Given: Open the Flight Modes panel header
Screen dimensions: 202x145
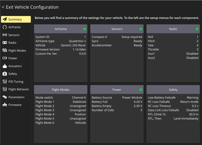Looking at the screenshot, I should [60, 90].
